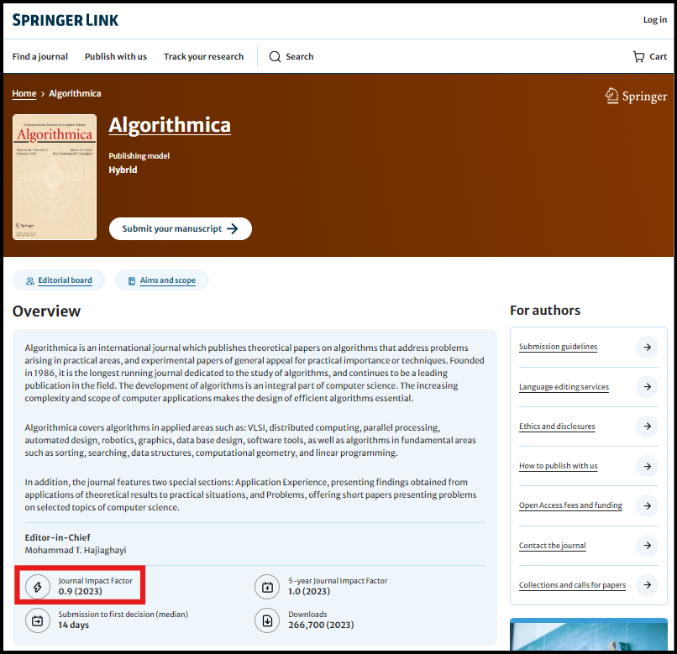The height and width of the screenshot is (654, 677).
Task: Click the arrow beside Open Access fees and funding
Action: pyautogui.click(x=648, y=505)
